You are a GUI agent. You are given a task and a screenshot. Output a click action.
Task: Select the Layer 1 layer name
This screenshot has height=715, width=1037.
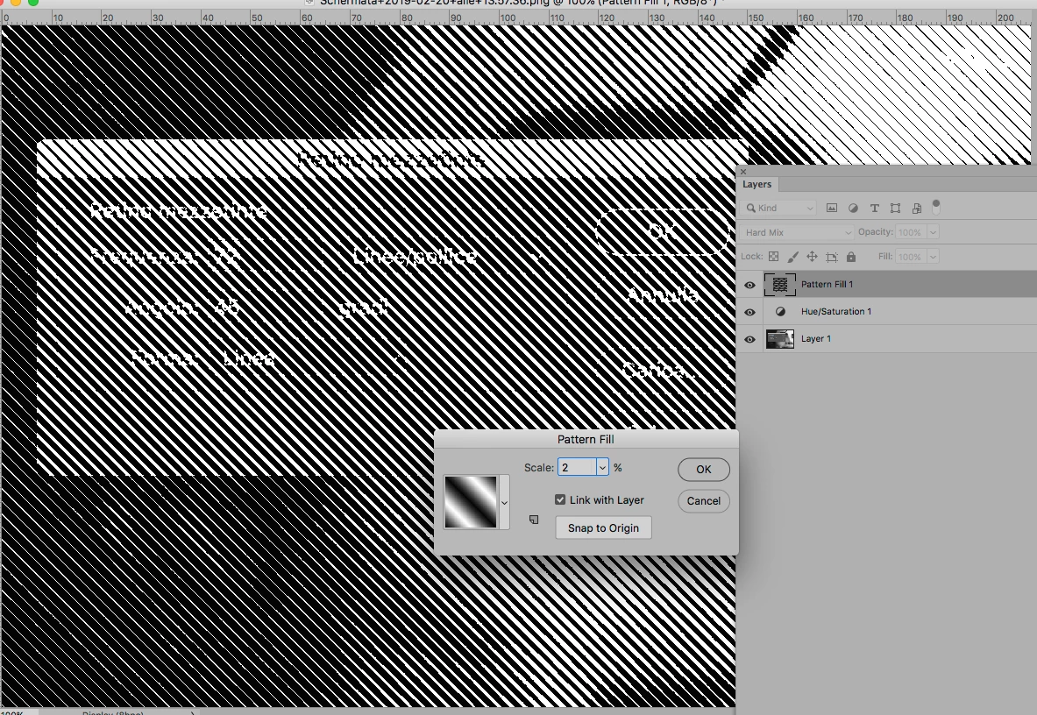[815, 338]
